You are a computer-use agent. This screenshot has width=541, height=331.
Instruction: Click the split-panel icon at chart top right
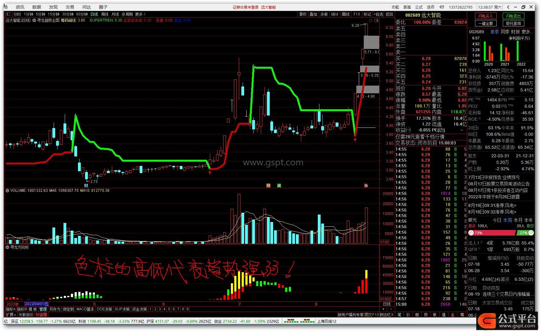tap(376, 21)
